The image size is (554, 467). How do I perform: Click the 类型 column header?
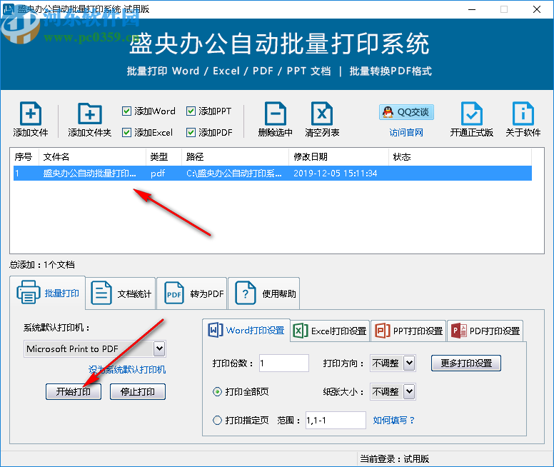pos(163,156)
